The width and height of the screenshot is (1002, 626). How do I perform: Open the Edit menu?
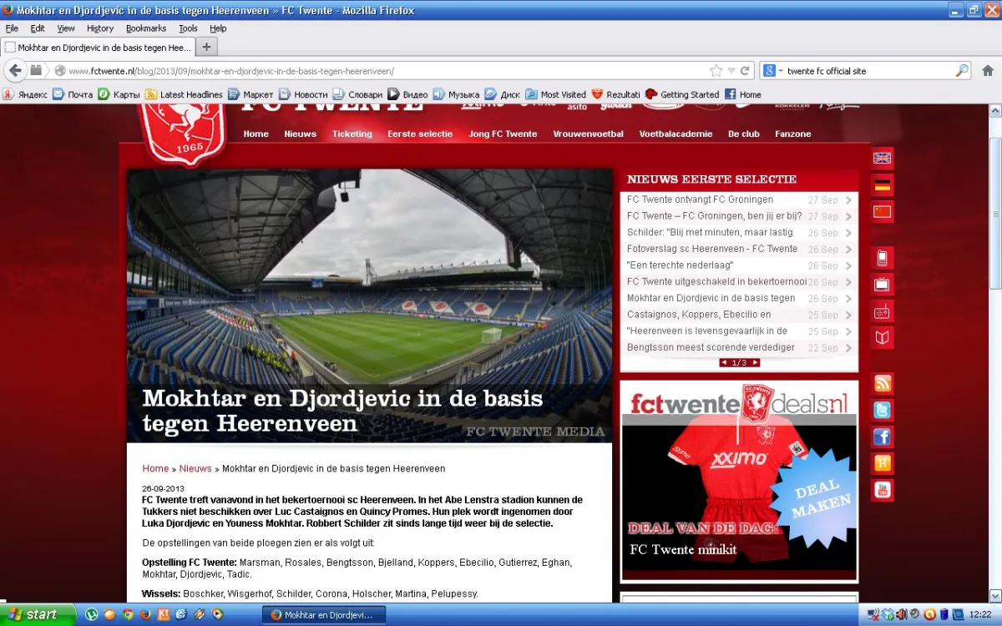click(38, 28)
